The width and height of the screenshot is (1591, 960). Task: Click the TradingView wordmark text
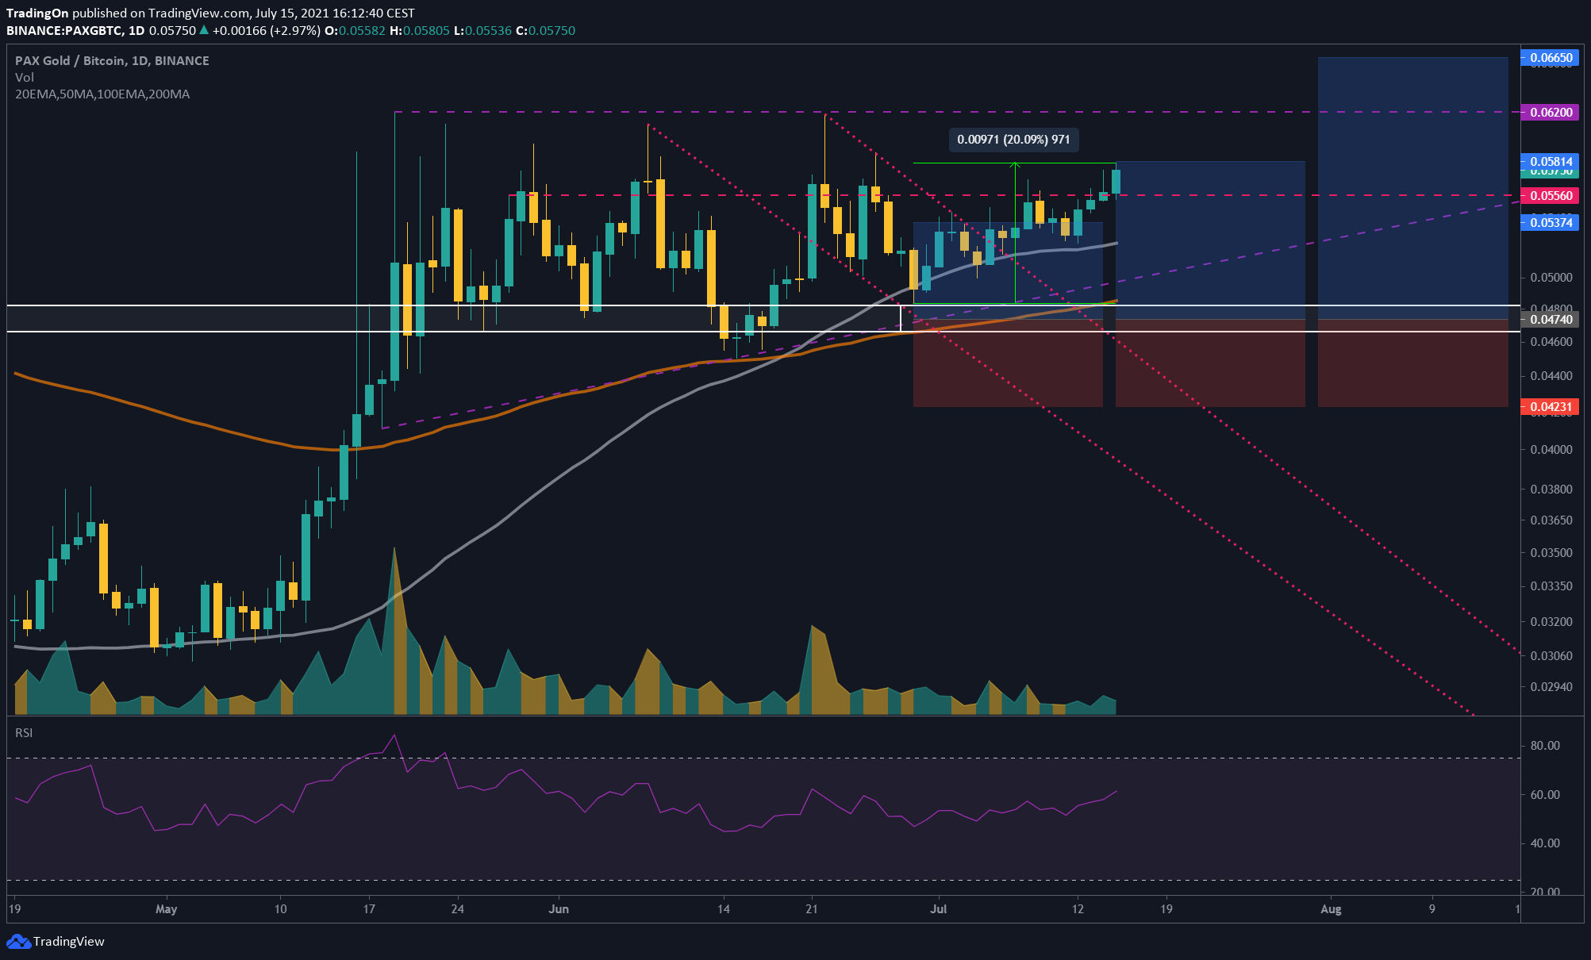point(69,942)
